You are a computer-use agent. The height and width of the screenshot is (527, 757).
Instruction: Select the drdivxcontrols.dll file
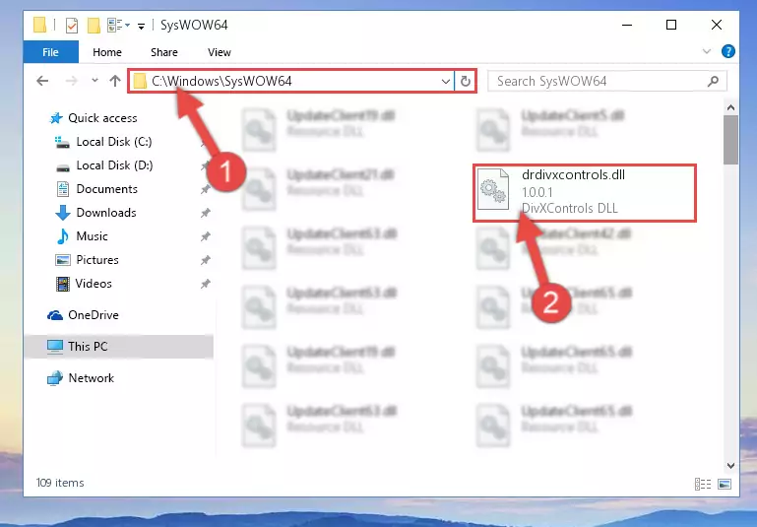585,192
